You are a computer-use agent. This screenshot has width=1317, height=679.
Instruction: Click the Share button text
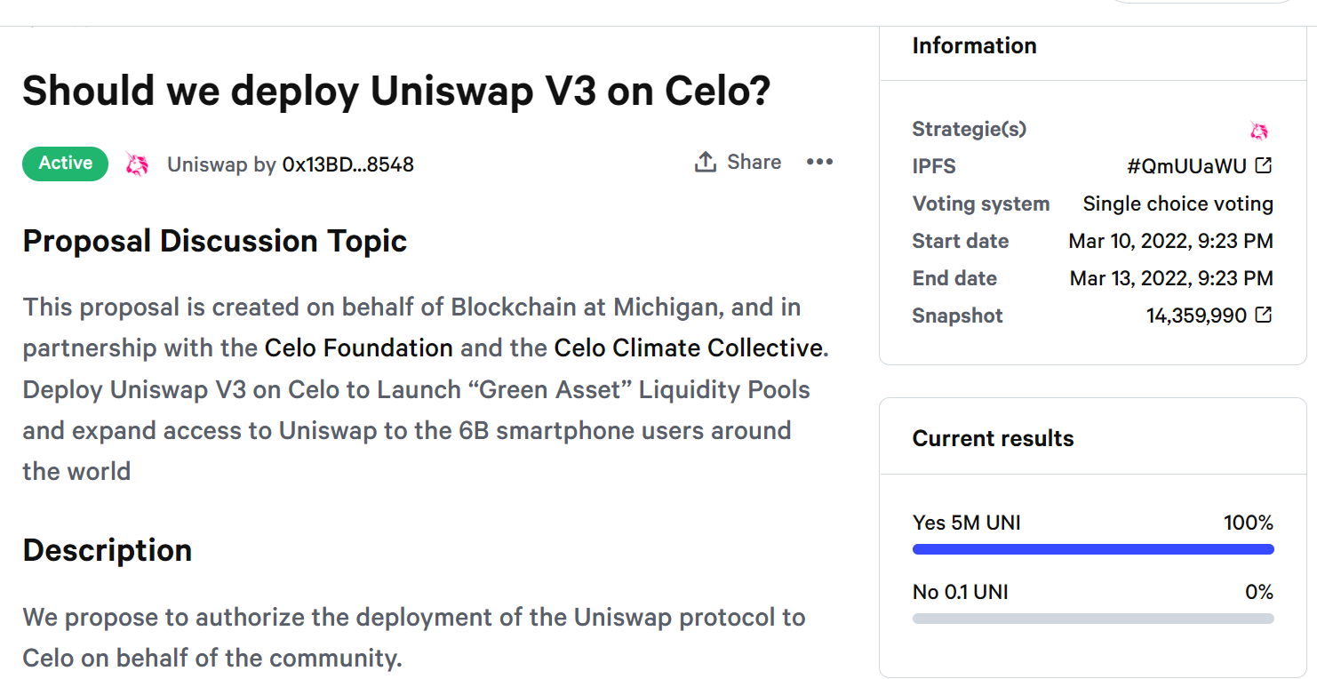754,162
